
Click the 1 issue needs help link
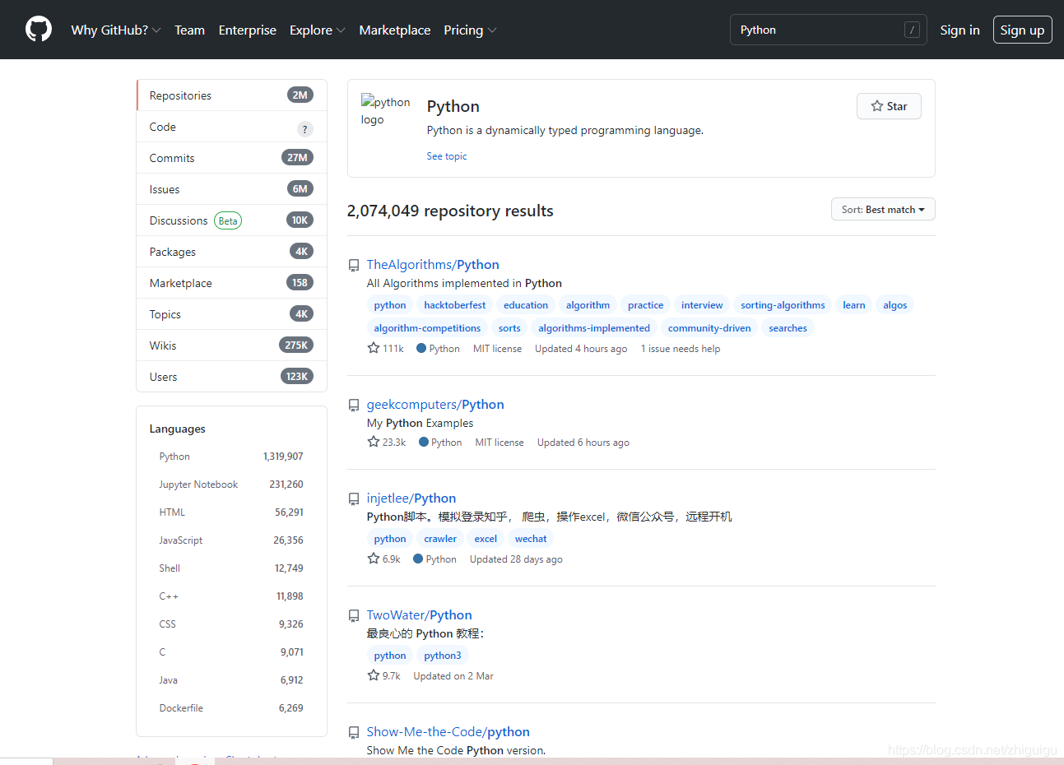(681, 349)
